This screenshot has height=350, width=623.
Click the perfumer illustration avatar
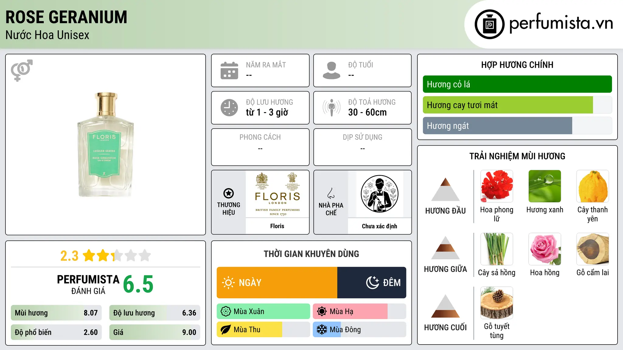point(379,194)
